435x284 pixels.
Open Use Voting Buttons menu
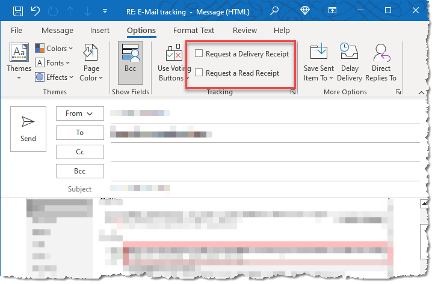[174, 62]
